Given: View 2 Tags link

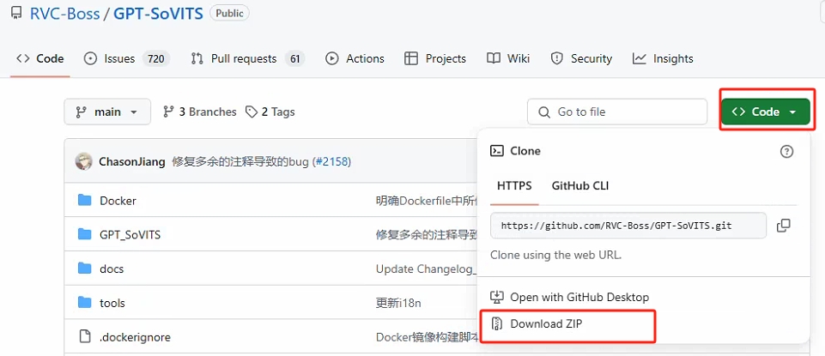Looking at the screenshot, I should pyautogui.click(x=270, y=112).
